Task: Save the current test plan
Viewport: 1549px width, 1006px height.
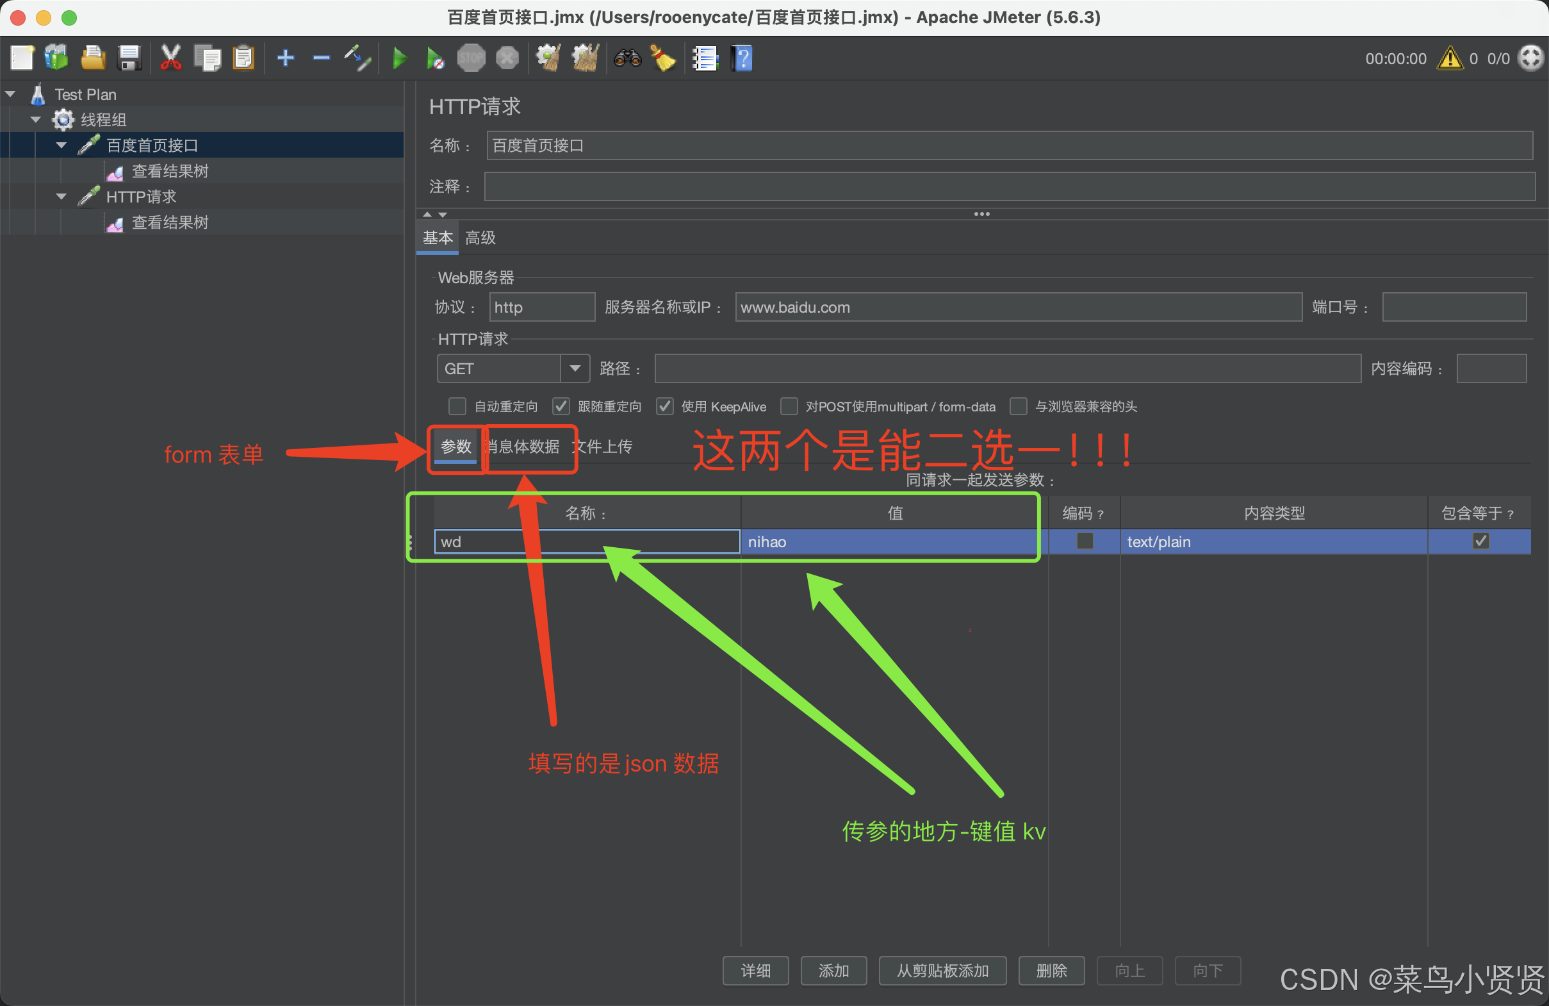Action: click(129, 57)
